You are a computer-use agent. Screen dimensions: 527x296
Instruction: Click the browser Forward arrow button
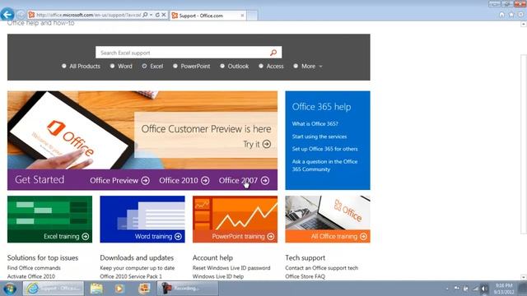pyautogui.click(x=21, y=15)
